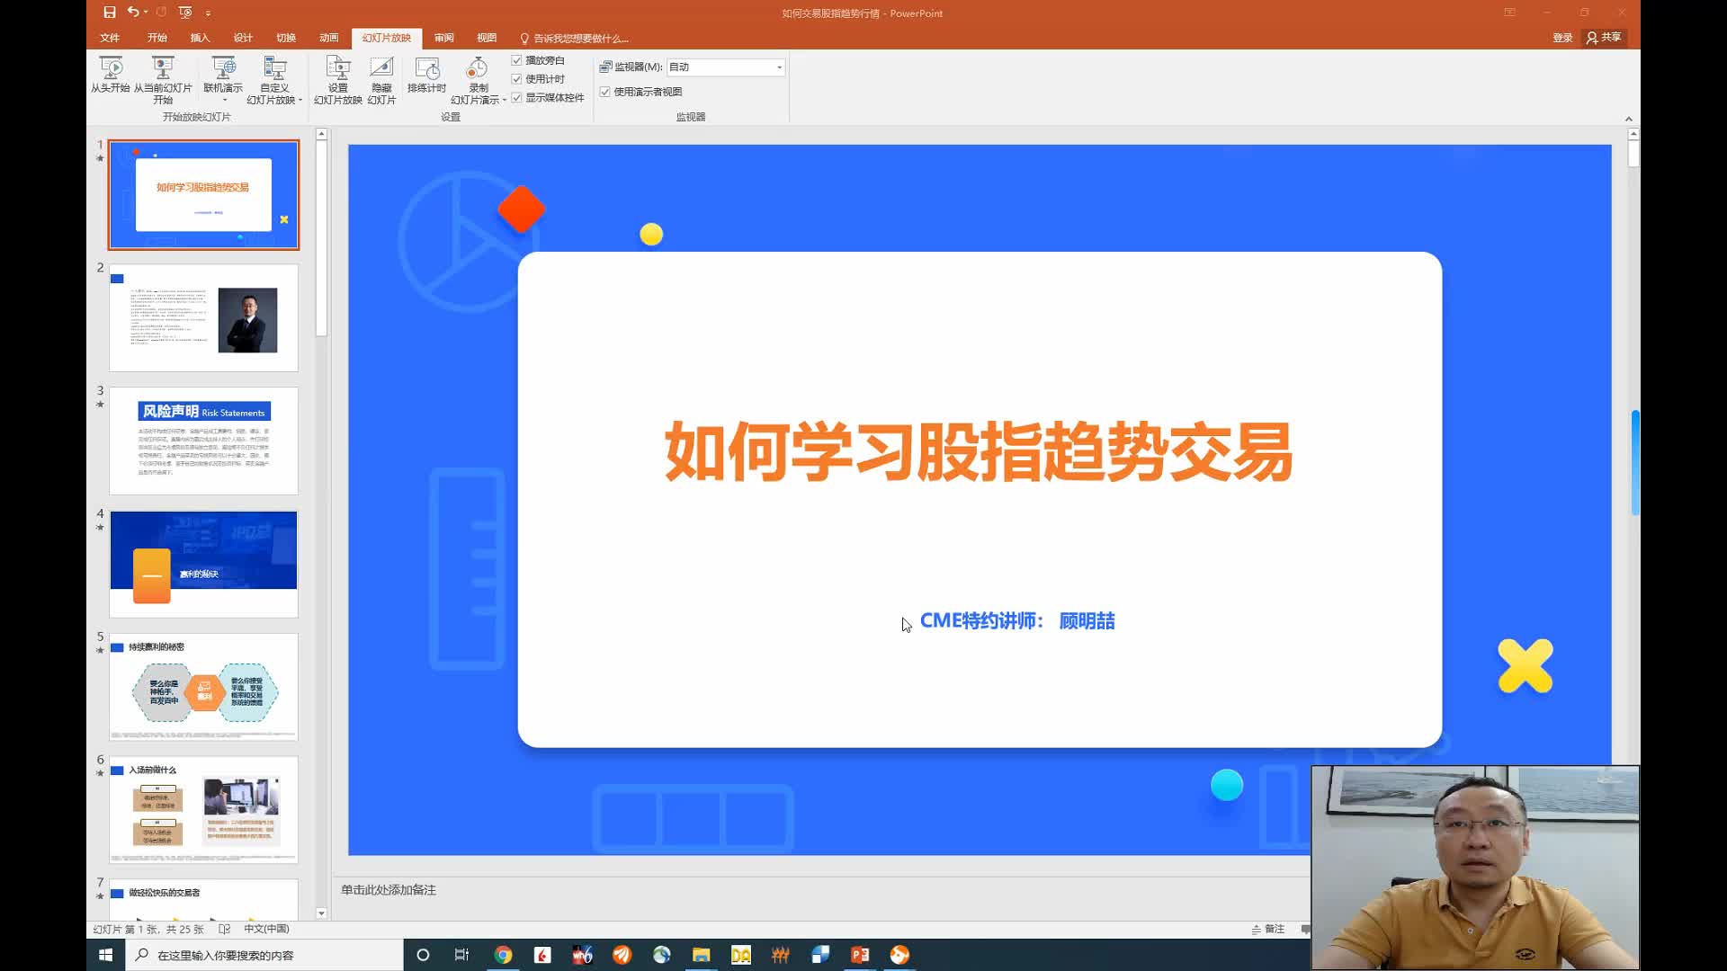1727x971 pixels.
Task: Toggle Use Presenter View (使用演示者视图) checkbox
Action: [x=605, y=92]
